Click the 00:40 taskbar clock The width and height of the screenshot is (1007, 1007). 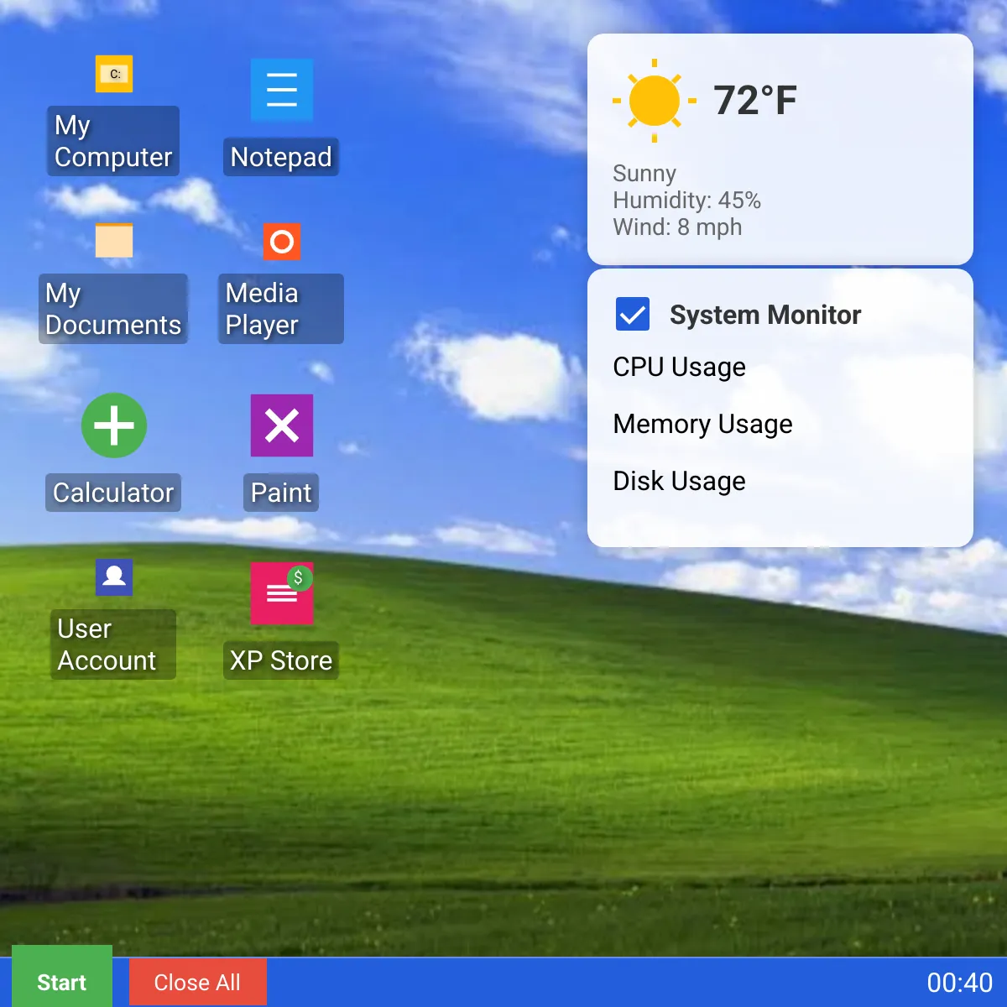click(960, 983)
